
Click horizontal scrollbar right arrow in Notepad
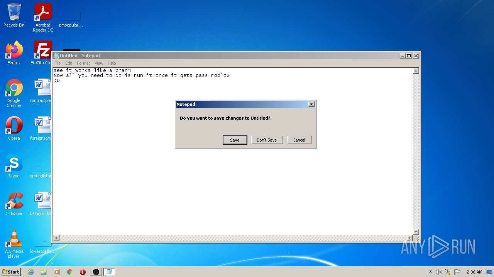click(x=410, y=238)
